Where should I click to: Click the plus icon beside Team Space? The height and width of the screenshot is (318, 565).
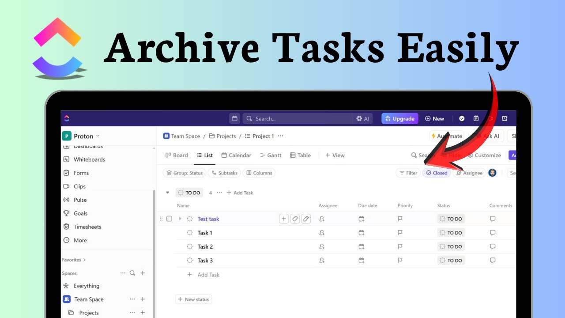click(x=143, y=299)
